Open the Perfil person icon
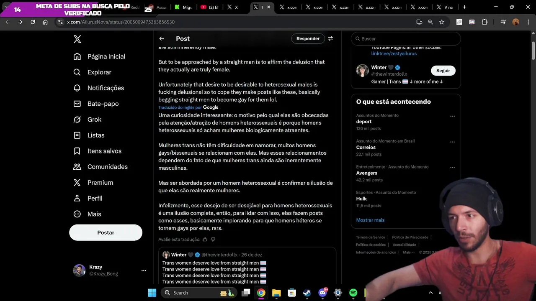 point(77,198)
